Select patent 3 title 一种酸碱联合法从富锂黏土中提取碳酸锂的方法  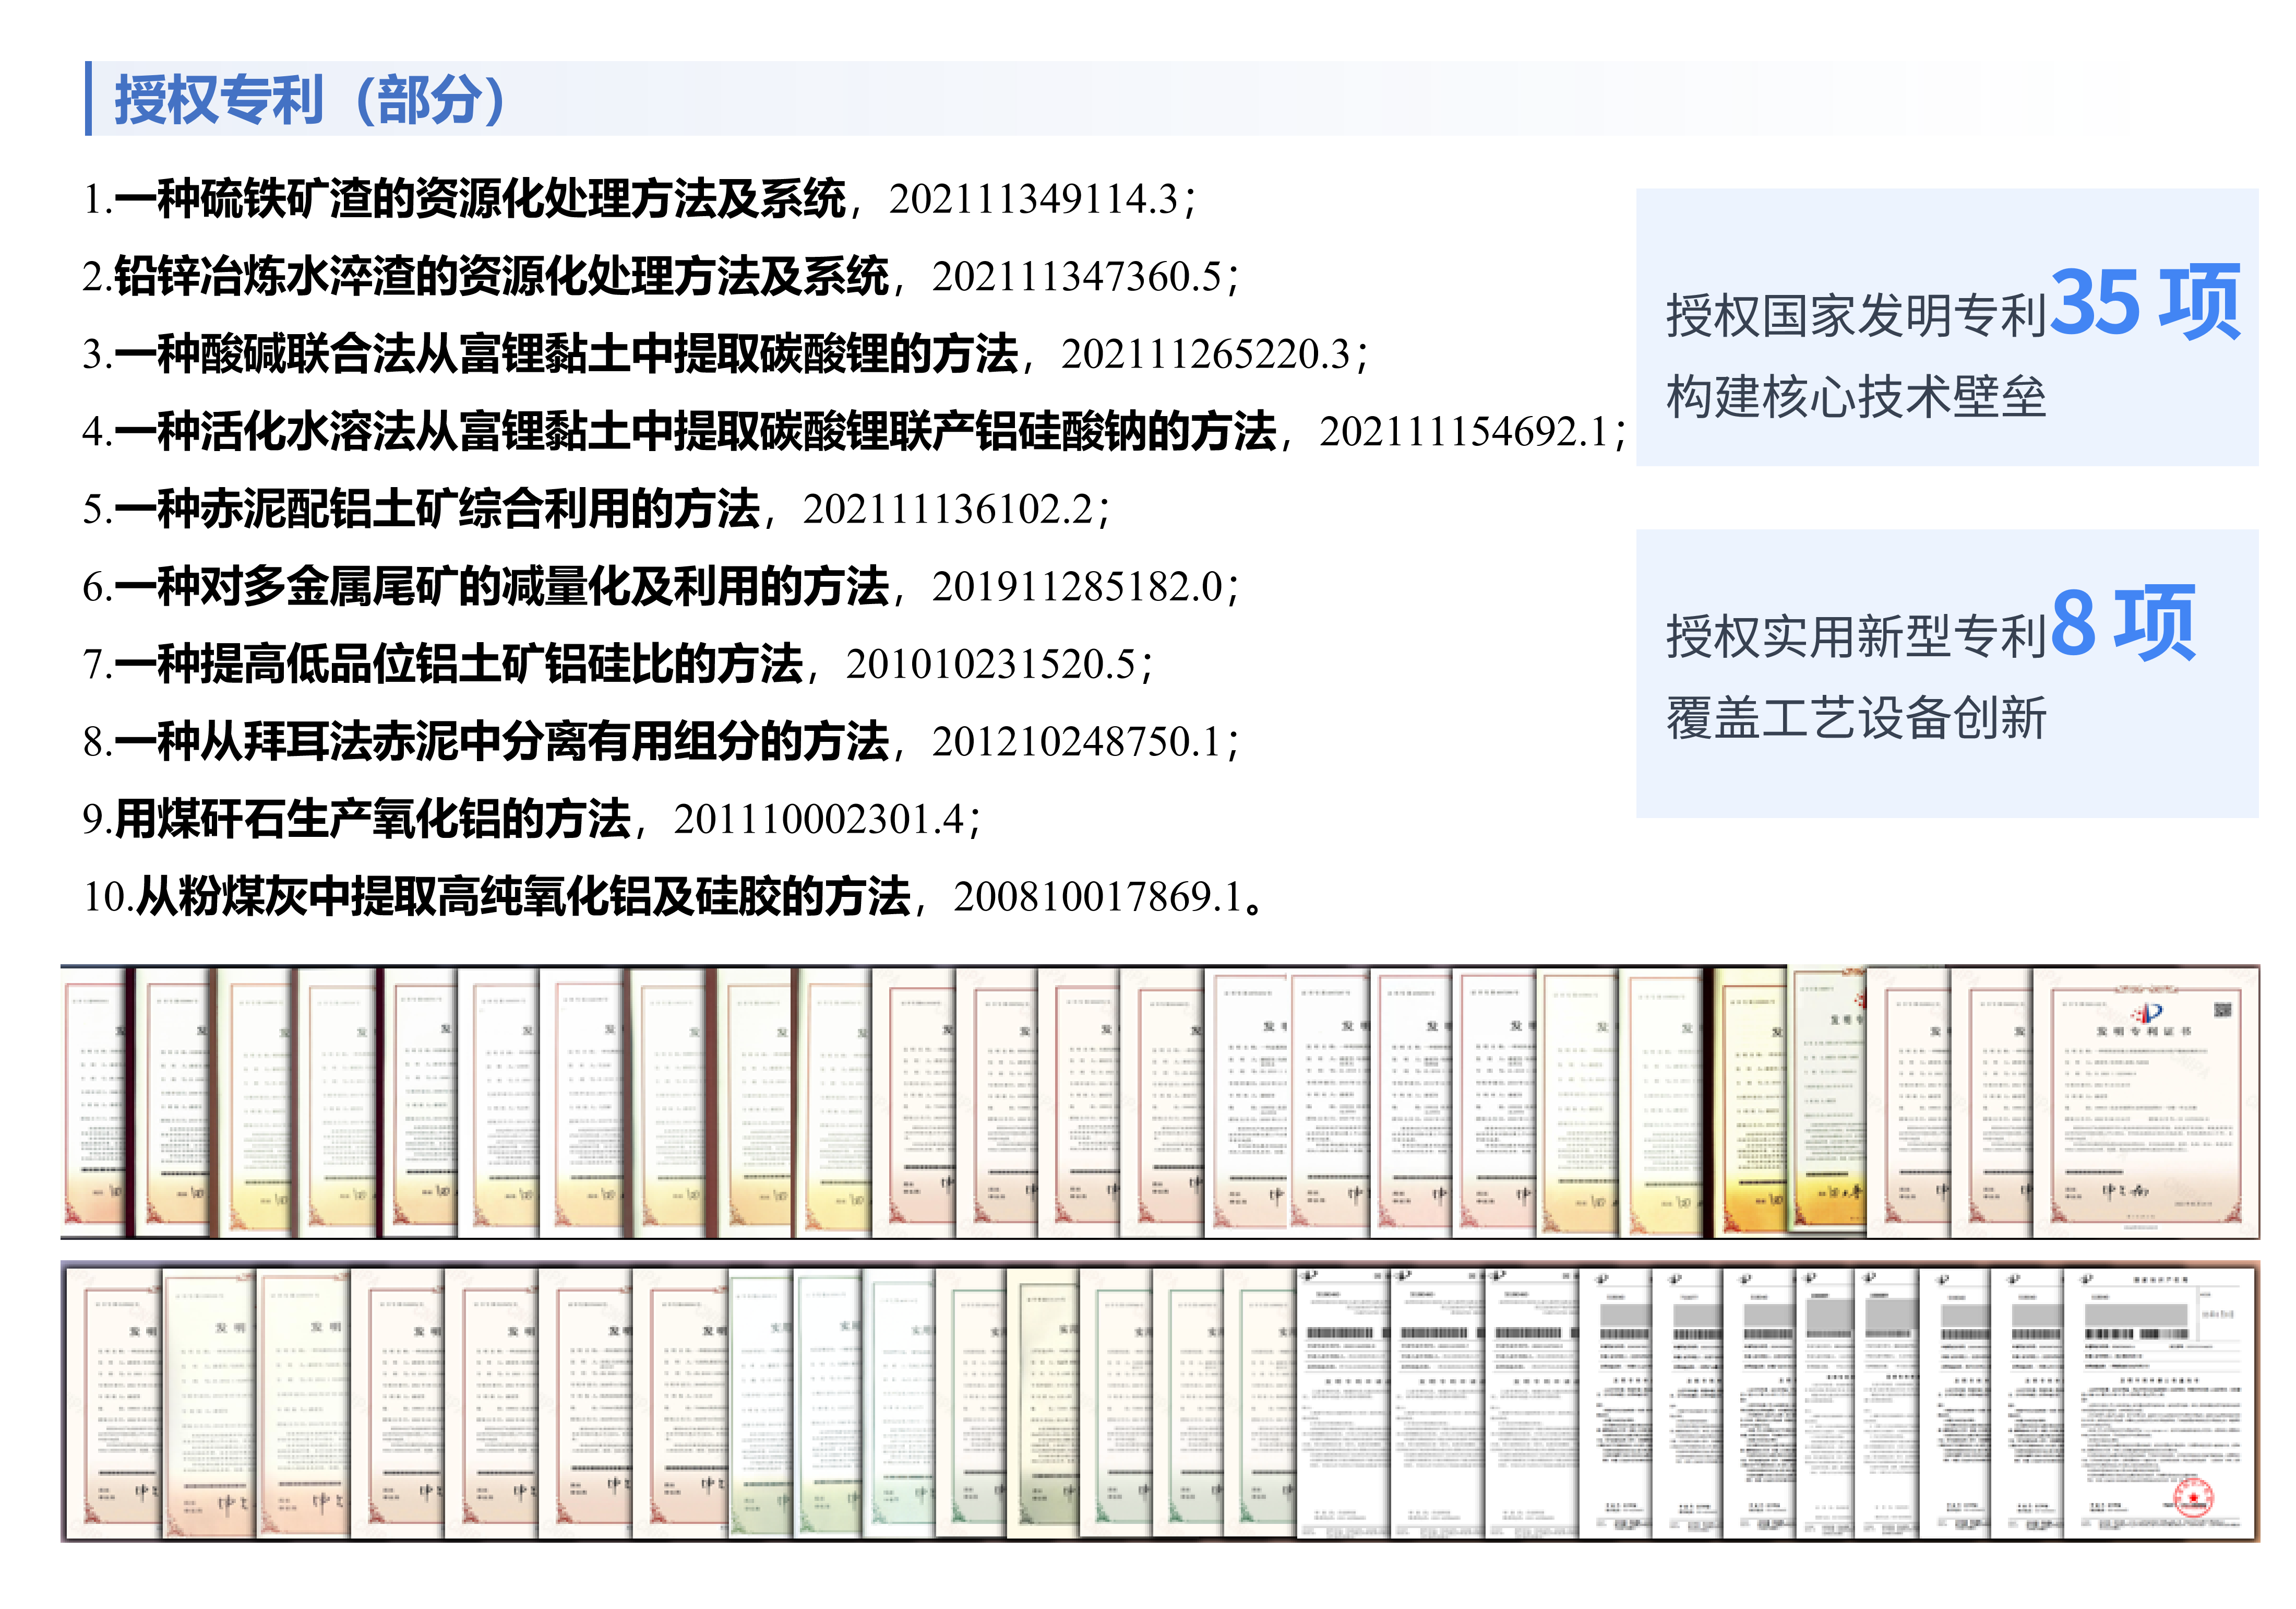567,353
